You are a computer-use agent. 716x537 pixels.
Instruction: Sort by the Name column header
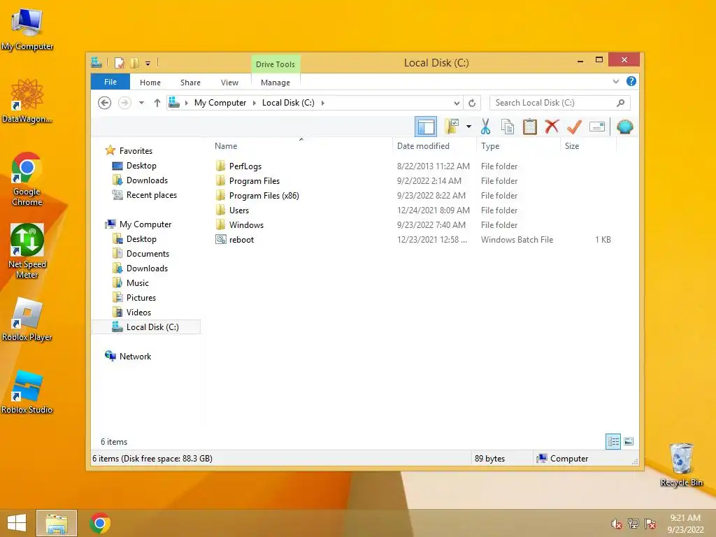[x=226, y=146]
